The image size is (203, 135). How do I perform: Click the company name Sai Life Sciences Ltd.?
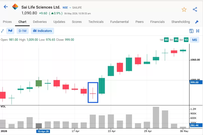[x=41, y=7]
